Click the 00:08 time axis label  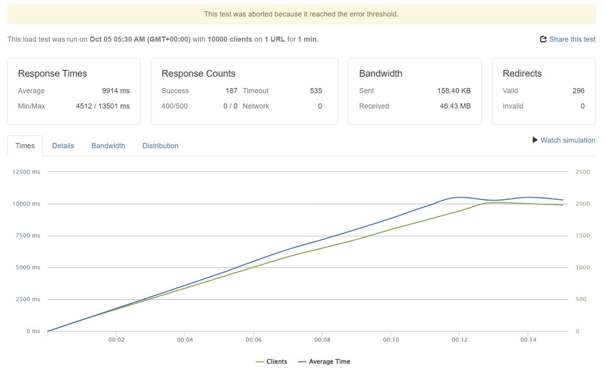[322, 340]
